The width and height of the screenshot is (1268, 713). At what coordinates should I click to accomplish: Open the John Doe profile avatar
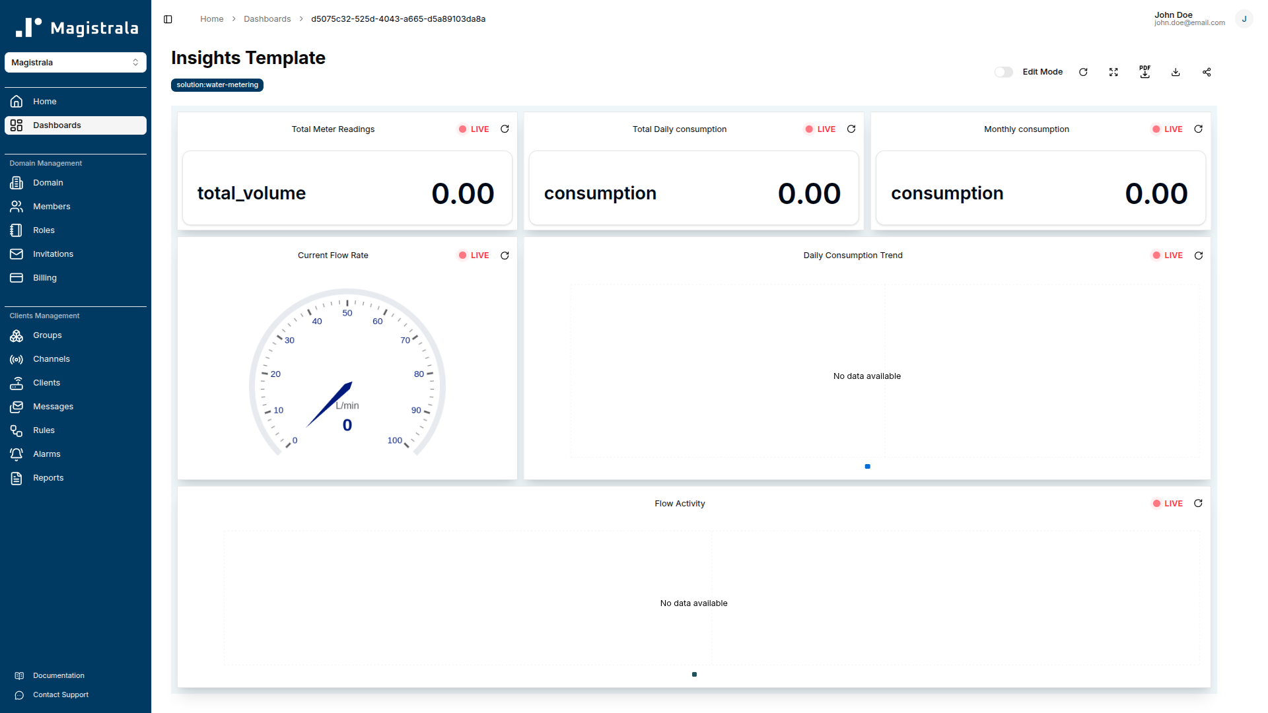click(1244, 18)
